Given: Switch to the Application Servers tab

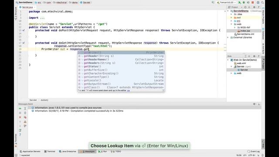Looking at the screenshot, I should (30, 151).
